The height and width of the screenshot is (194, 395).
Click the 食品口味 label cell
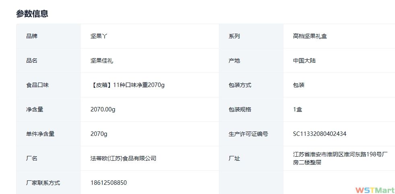(37, 85)
